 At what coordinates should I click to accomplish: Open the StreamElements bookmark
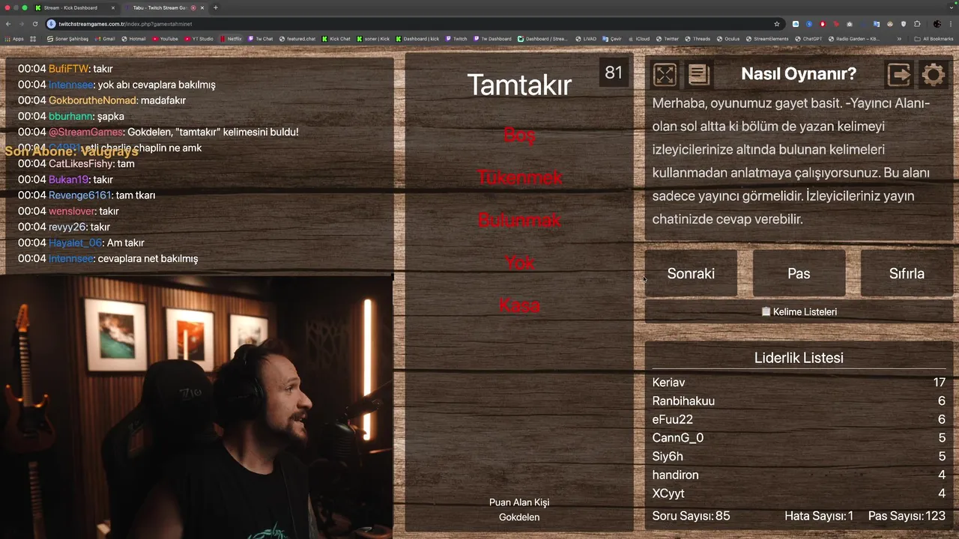[767, 38]
